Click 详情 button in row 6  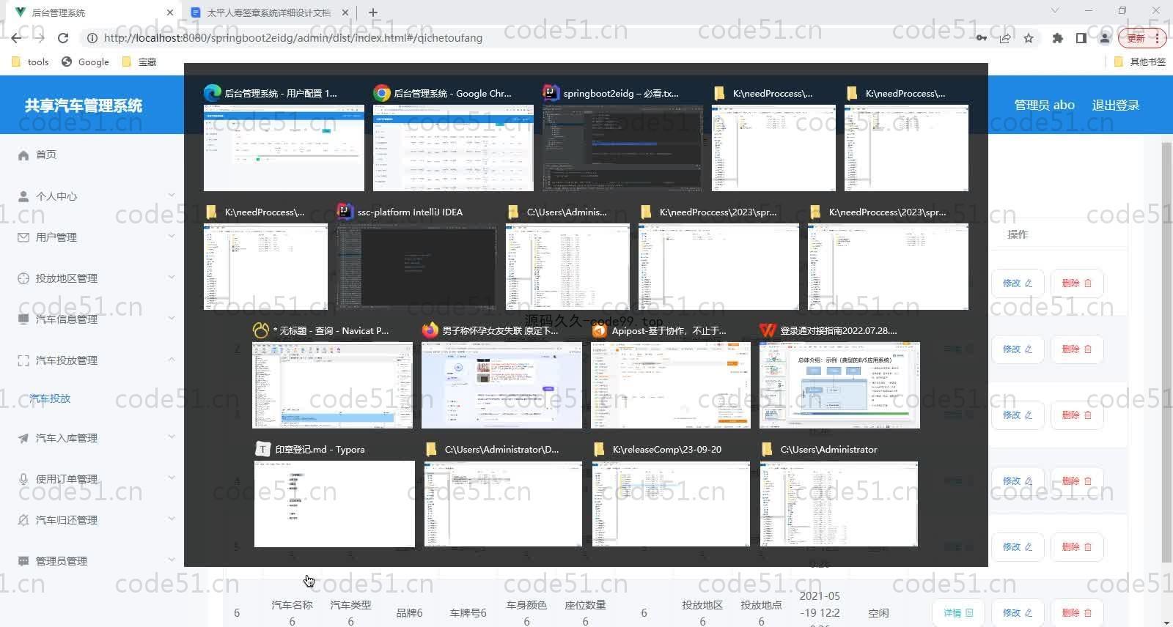(958, 612)
